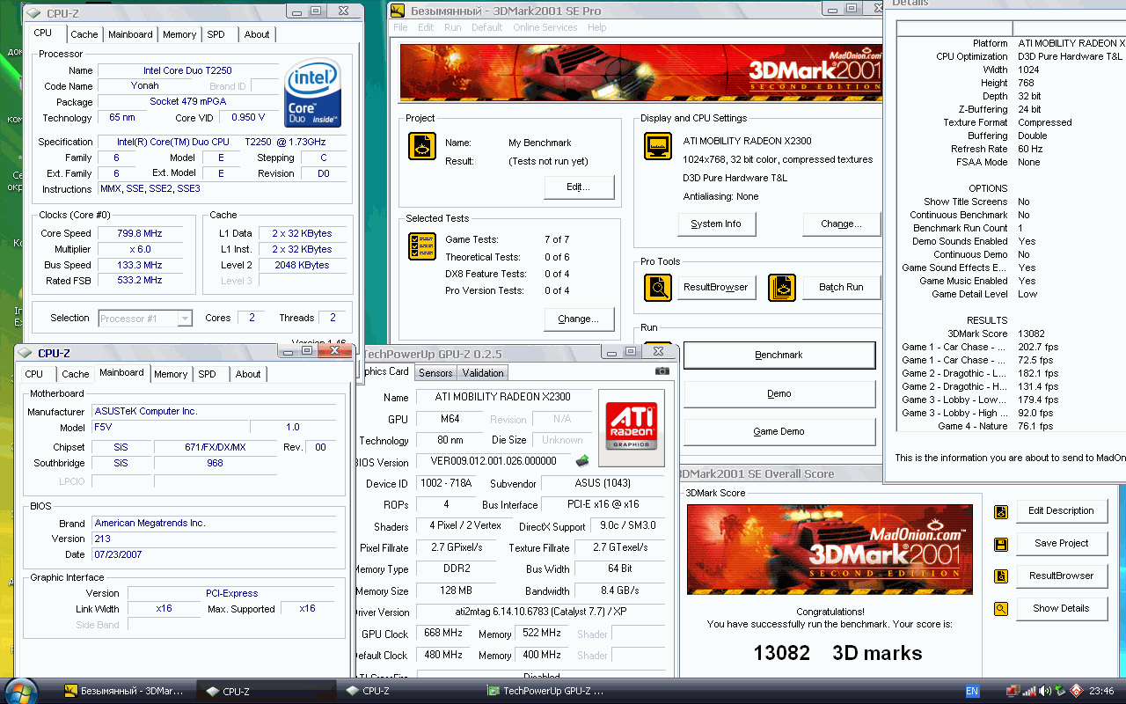This screenshot has height=704, width=1126.
Task: Open CPU tab in CPU-Z mainboard window
Action: click(34, 374)
